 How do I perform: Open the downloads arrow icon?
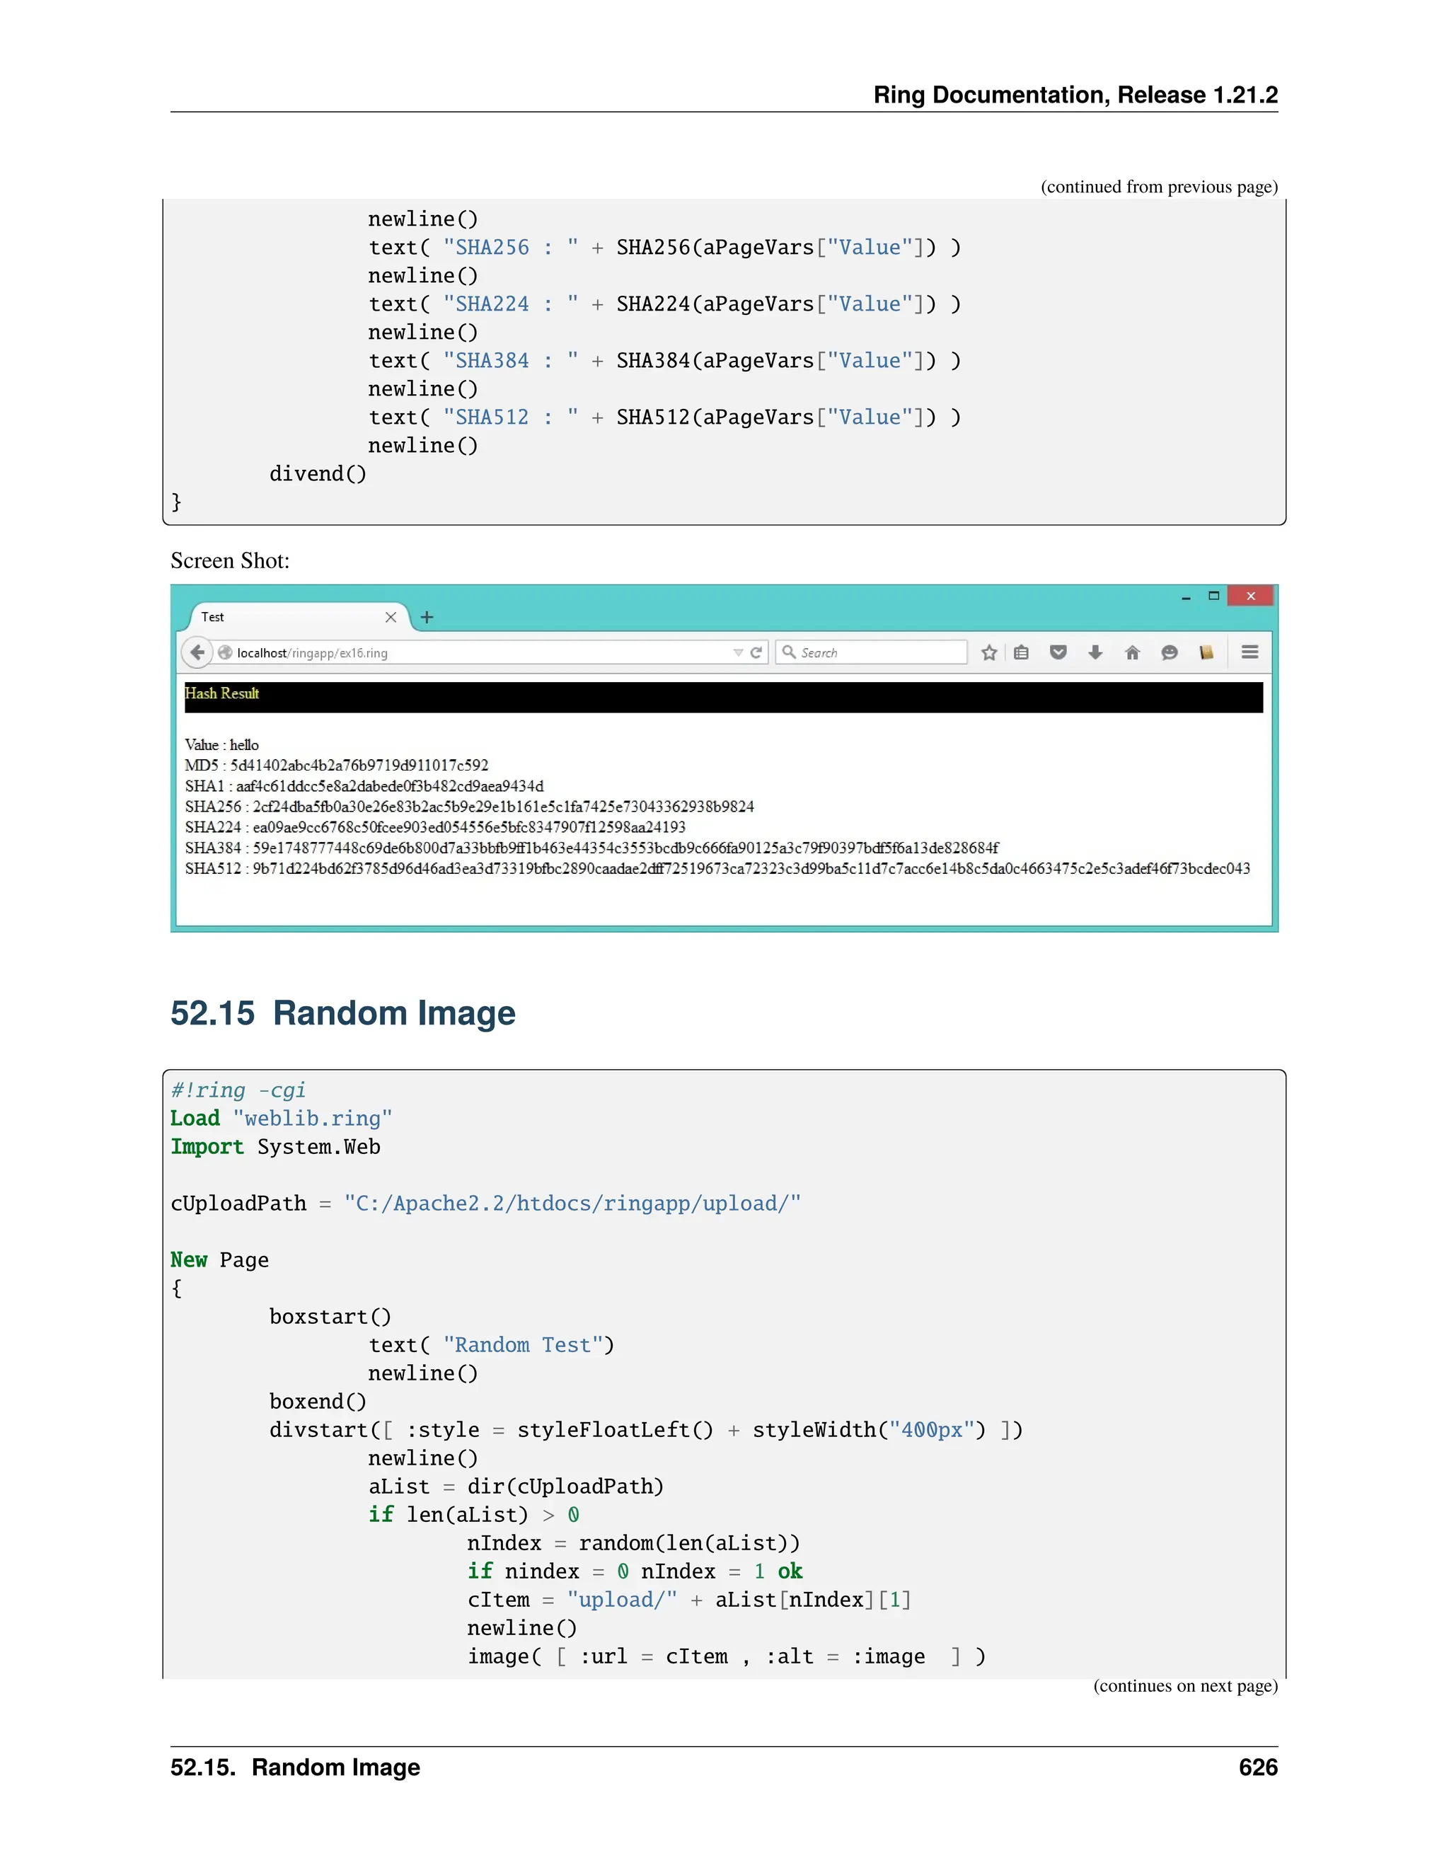(1095, 652)
